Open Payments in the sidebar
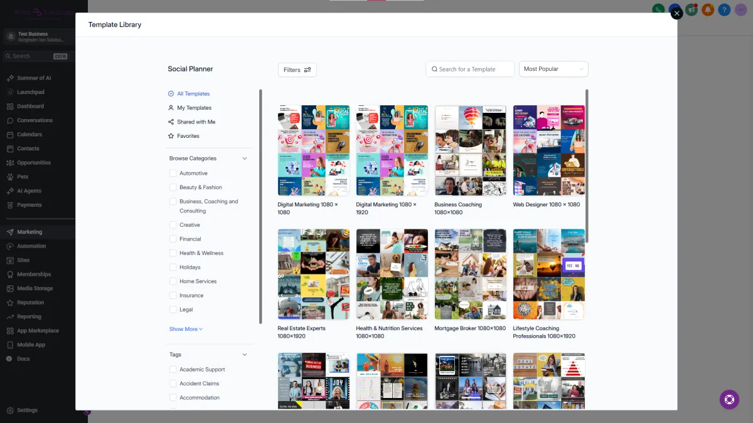This screenshot has width=753, height=423. [x=29, y=205]
